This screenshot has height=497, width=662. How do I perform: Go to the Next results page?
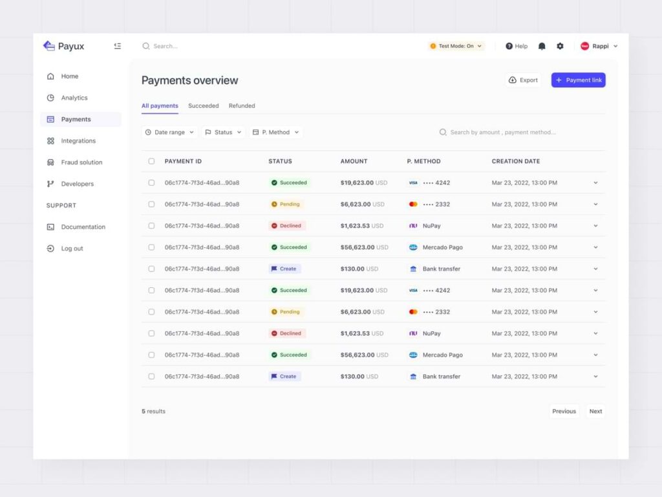(595, 411)
